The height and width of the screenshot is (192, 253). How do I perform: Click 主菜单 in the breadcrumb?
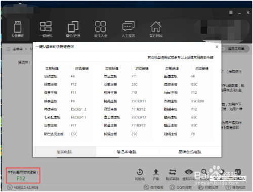[x=18, y=49]
